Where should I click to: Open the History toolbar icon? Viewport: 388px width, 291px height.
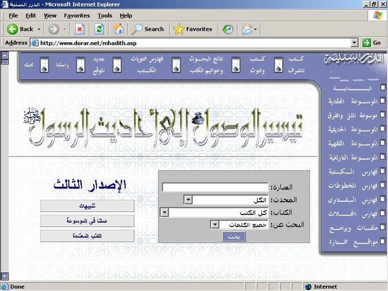[228, 29]
